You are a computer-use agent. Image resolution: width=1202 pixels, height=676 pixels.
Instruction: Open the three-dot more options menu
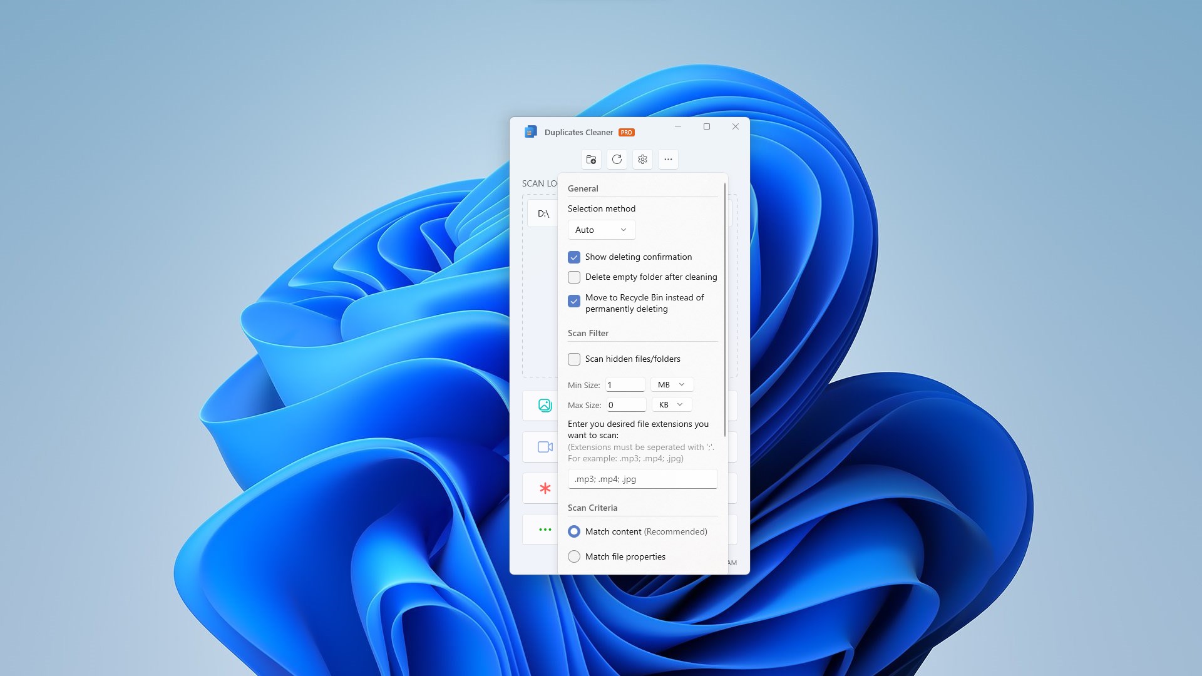[x=668, y=160]
